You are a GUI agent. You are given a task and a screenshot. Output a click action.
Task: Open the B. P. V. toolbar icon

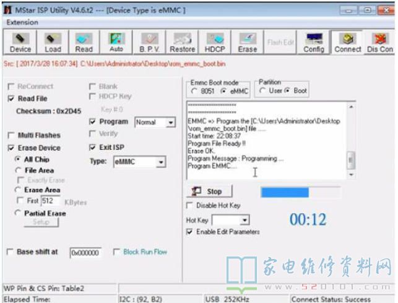point(149,42)
